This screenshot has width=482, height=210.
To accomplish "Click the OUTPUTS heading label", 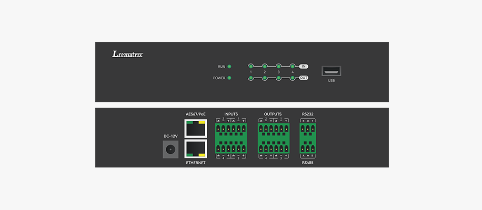I will 273,114.
